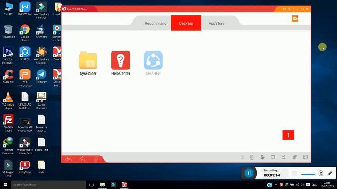Click the taskbar clock and date
The image size is (337, 189).
pos(327,185)
